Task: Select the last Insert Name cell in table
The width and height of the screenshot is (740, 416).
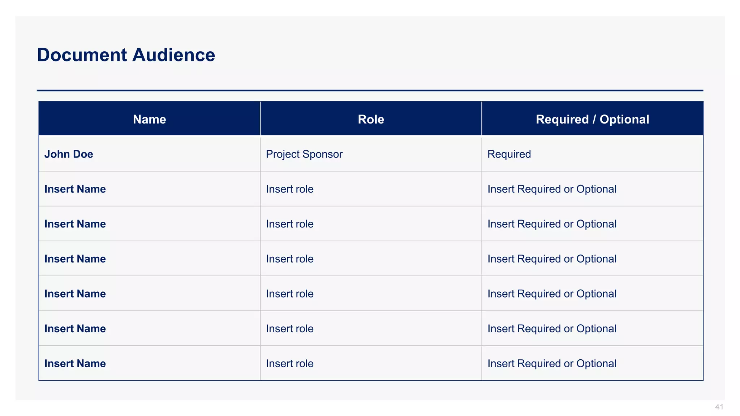Action: (75, 364)
